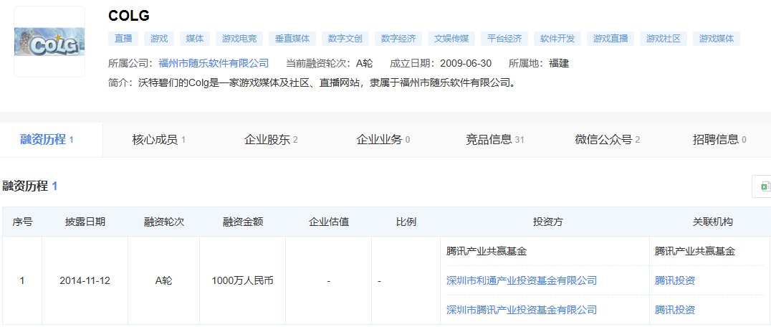Click the 1000万人民币 amount cell
Screen dimensions: 771x327
(242, 281)
